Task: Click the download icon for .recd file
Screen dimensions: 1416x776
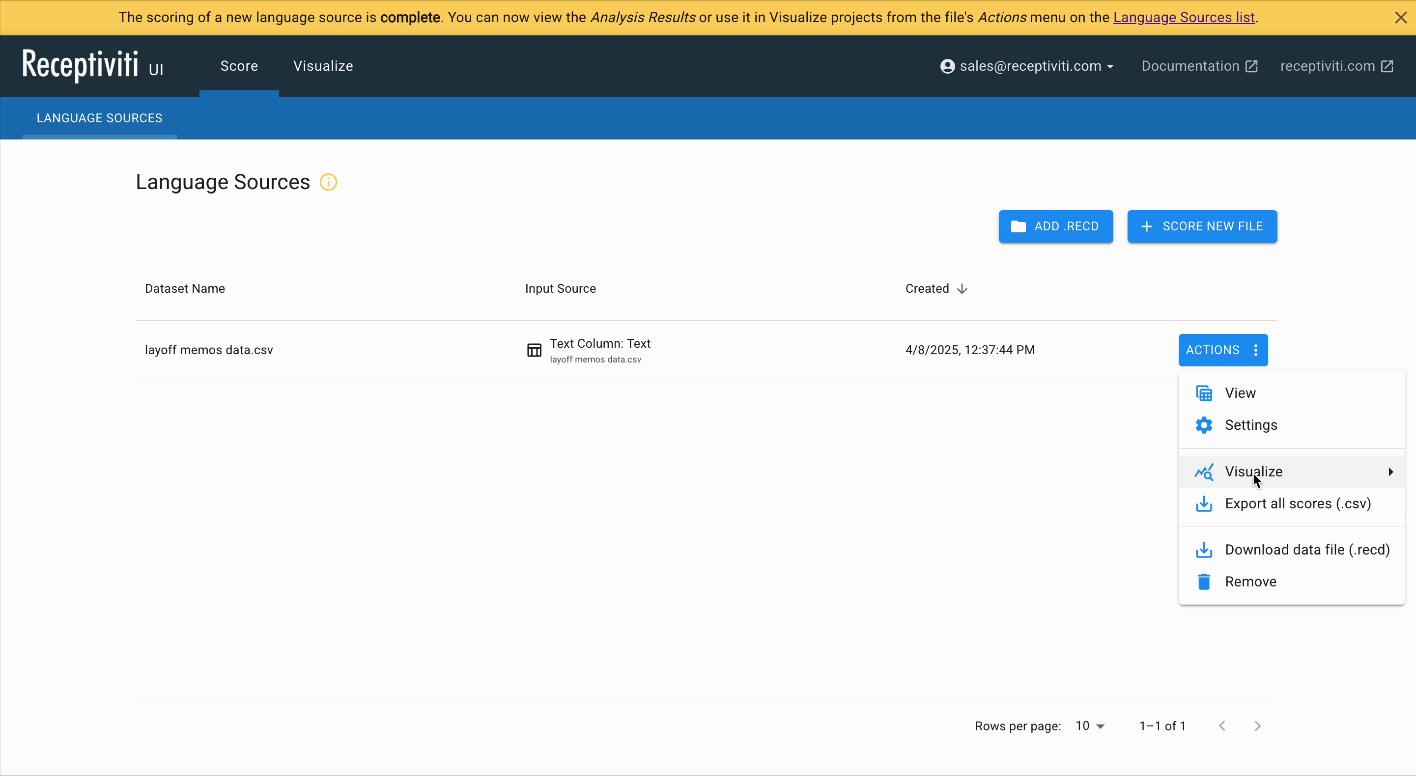Action: (1204, 550)
